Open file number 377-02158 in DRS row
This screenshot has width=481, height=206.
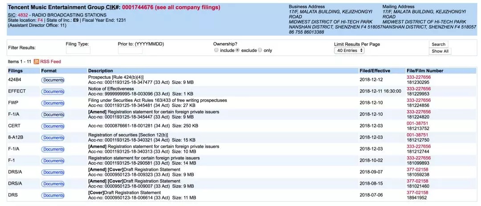[417, 193]
